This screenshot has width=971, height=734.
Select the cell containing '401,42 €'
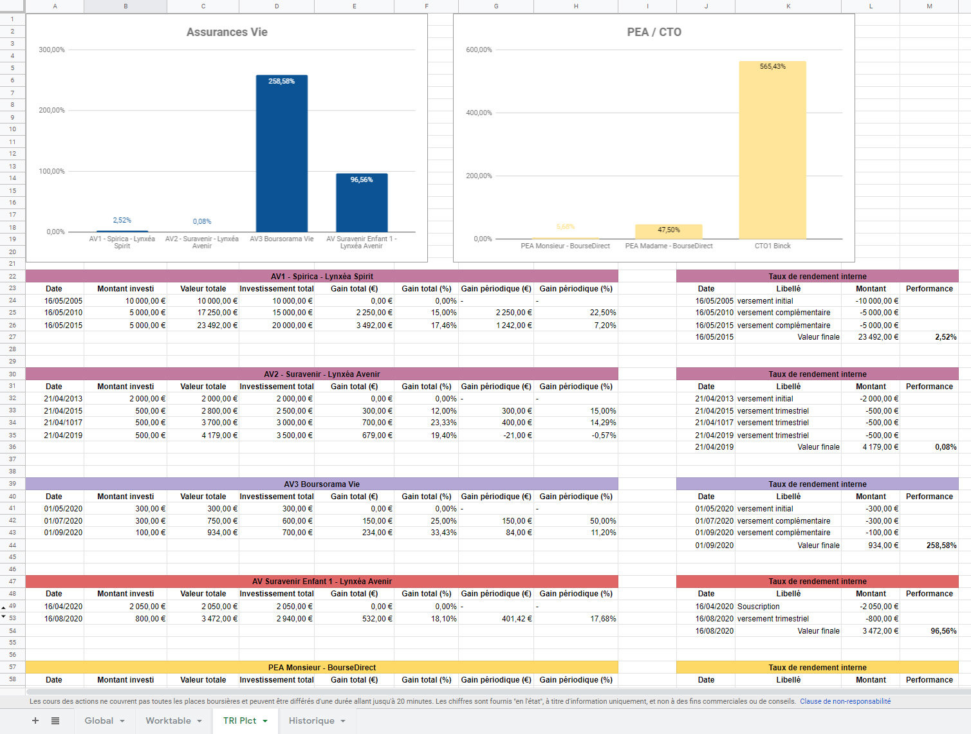click(496, 619)
